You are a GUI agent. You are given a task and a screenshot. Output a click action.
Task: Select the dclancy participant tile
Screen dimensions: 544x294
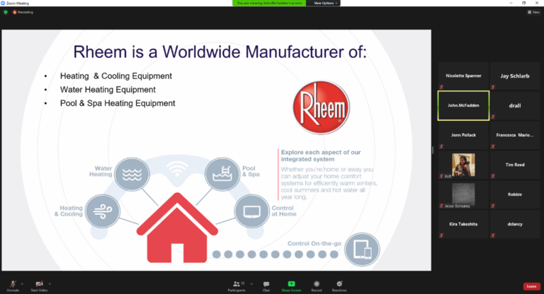(x=515, y=225)
